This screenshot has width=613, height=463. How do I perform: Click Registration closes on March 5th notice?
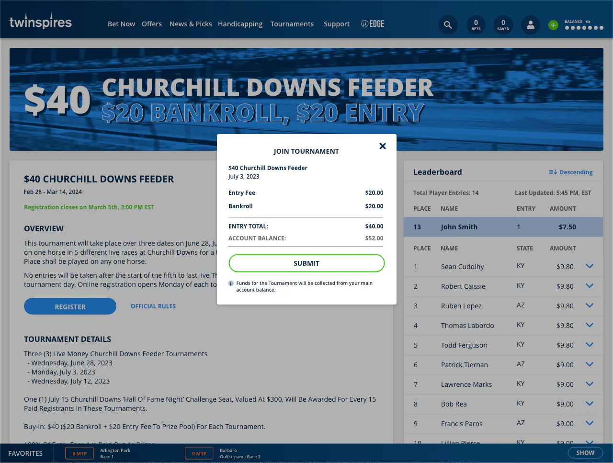[x=89, y=207]
